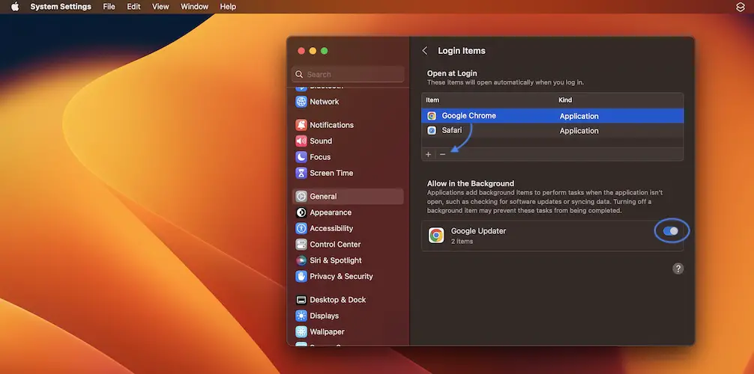Viewport: 754px width, 374px height.
Task: Click the Google Chrome icon in login list
Action: point(432,116)
